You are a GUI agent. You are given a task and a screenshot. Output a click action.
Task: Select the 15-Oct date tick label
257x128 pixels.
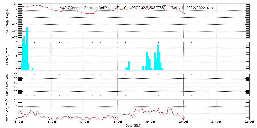pos(18,122)
